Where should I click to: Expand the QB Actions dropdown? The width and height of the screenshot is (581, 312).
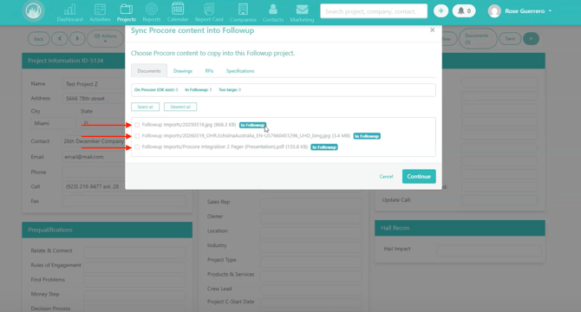tap(105, 38)
